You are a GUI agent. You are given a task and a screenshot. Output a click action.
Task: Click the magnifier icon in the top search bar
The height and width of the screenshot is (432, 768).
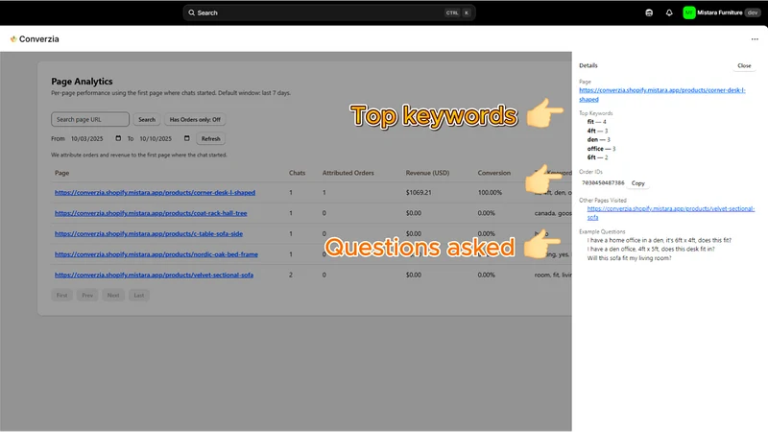[191, 12]
